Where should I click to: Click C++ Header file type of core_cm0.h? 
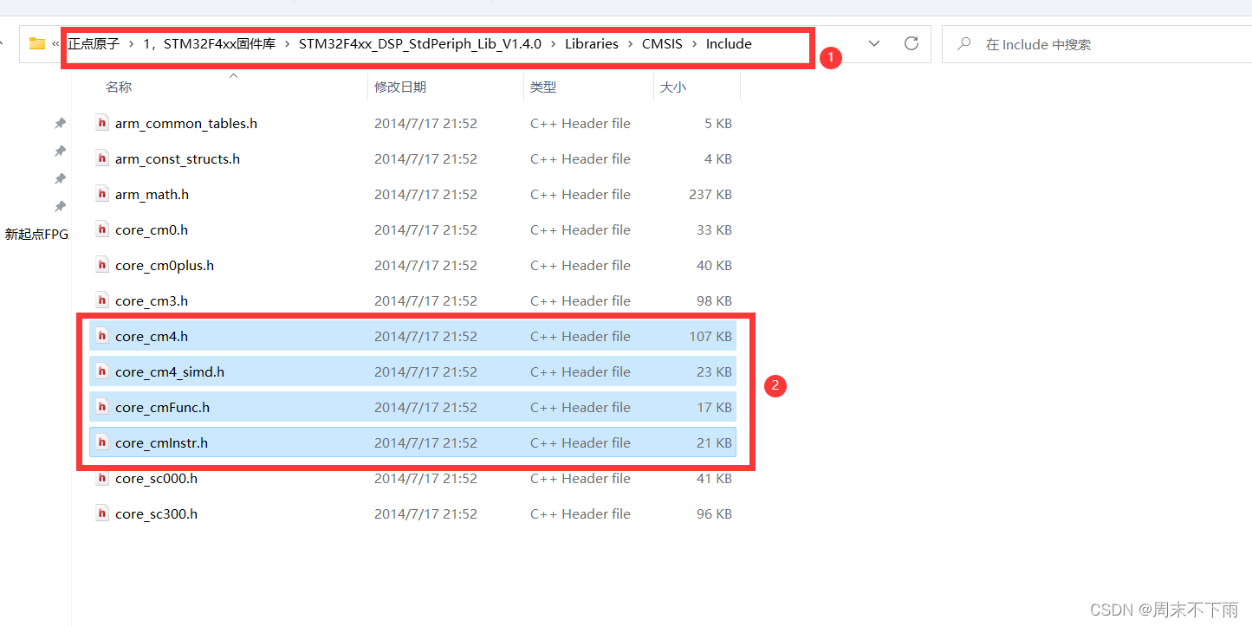[581, 230]
